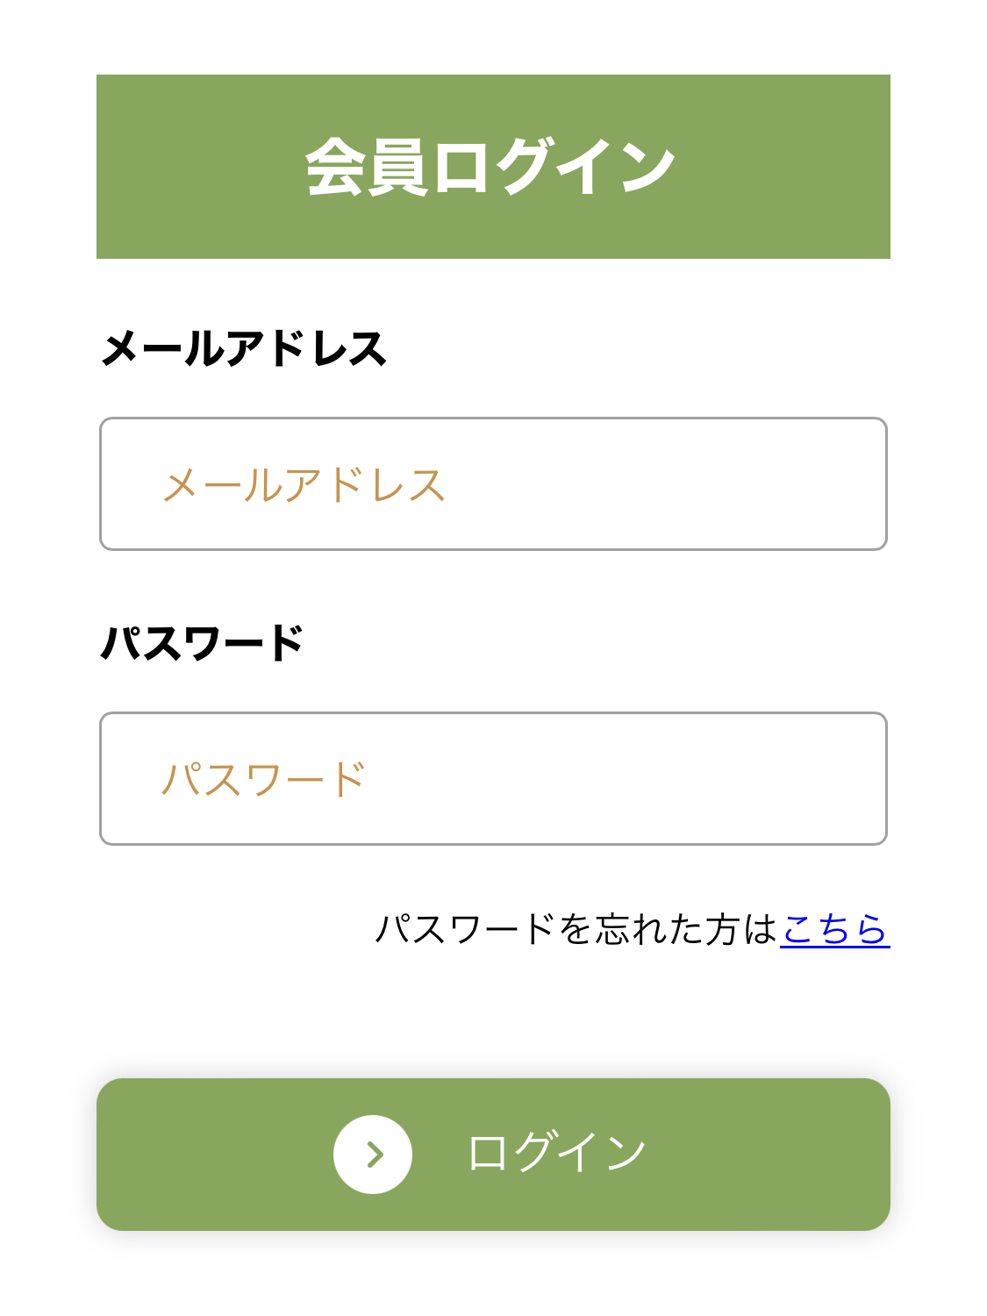
Task: Select the chevron inside the login button
Action: click(375, 1155)
